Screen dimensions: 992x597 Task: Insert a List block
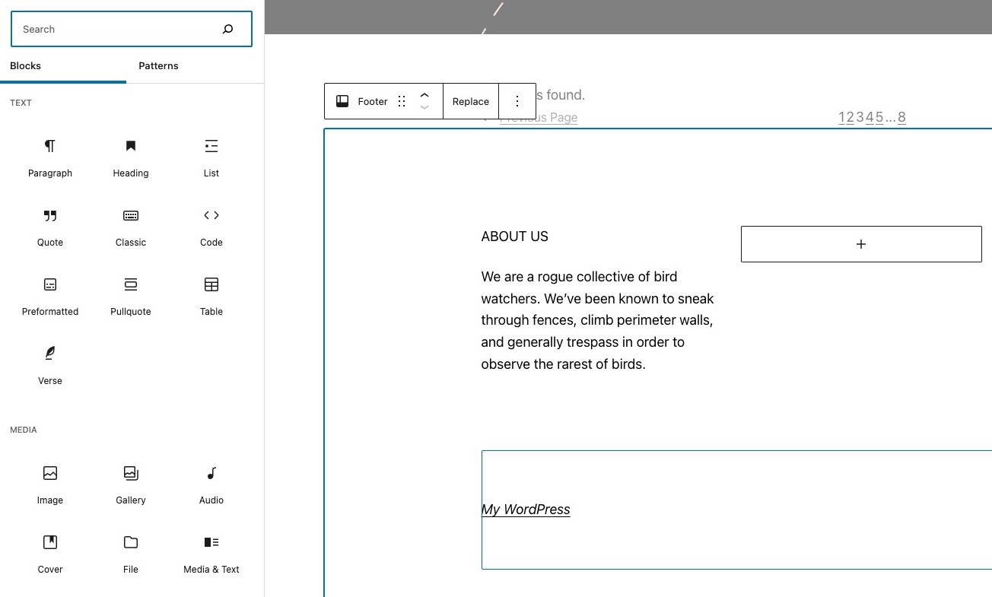point(211,158)
